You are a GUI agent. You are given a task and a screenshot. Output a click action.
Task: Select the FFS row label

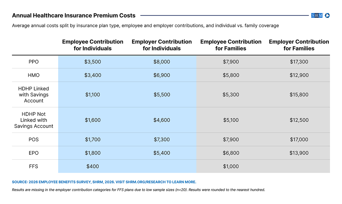34,166
